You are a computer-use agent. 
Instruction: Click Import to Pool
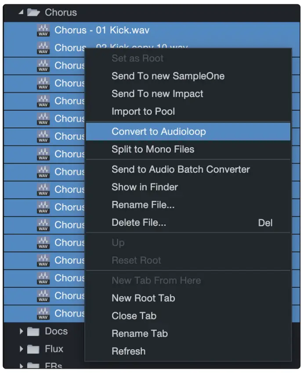click(143, 112)
